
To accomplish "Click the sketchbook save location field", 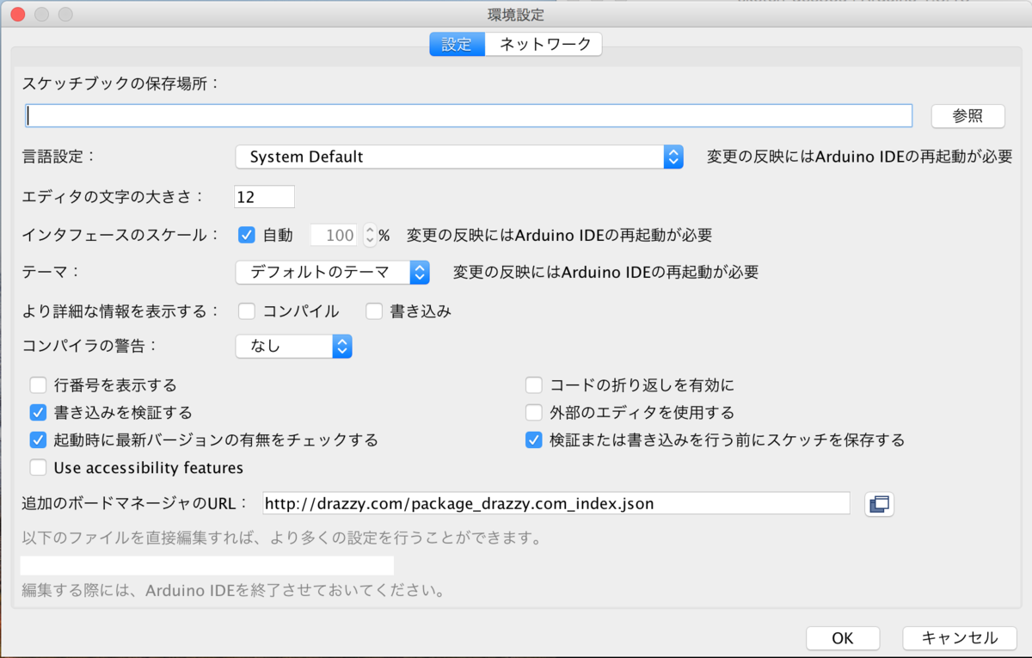I will [469, 114].
